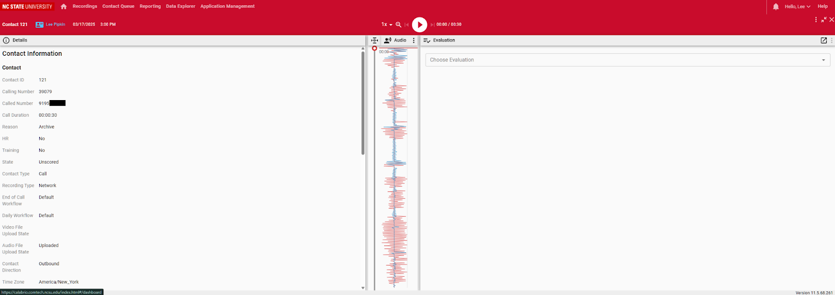Open Application Management
Viewport: 835px width, 295px height.
point(227,6)
